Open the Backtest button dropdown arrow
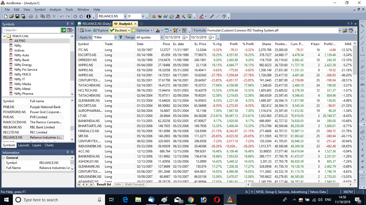Viewport: 366px width, 205px height. 129,30
